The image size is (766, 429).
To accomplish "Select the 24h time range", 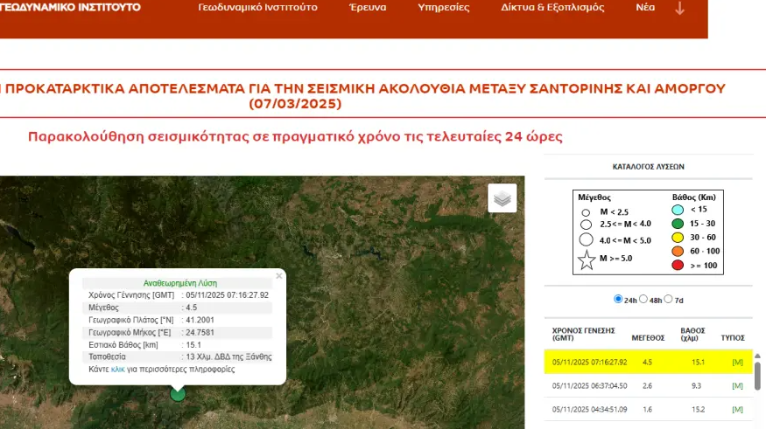I will 619,299.
